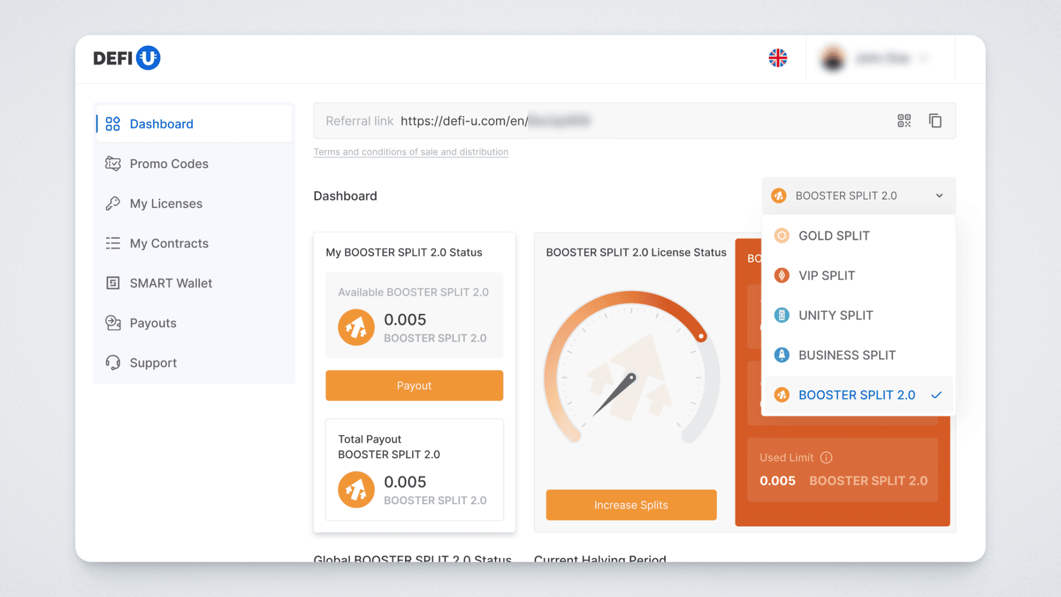Click the Support headset icon
This screenshot has width=1061, height=597.
pos(113,363)
